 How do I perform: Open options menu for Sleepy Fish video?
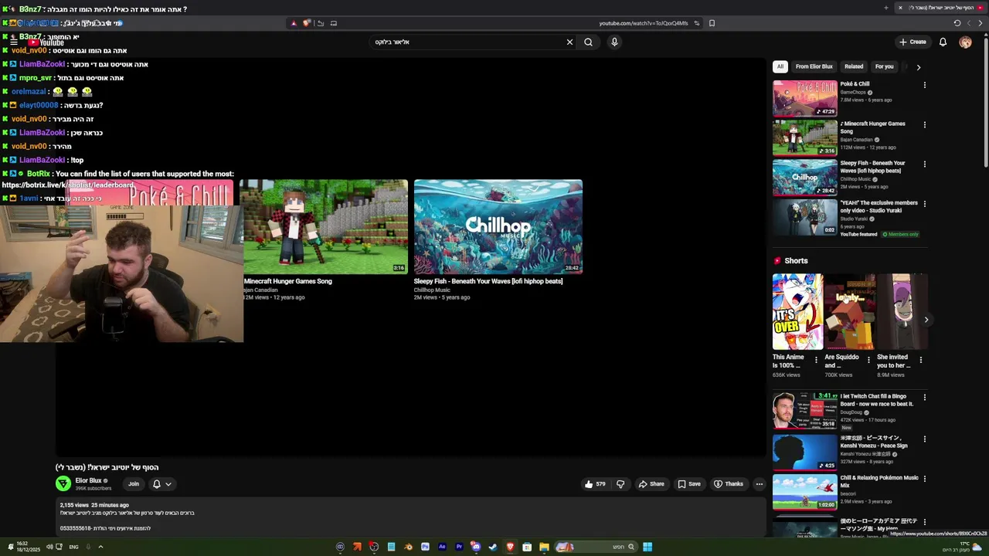click(924, 164)
